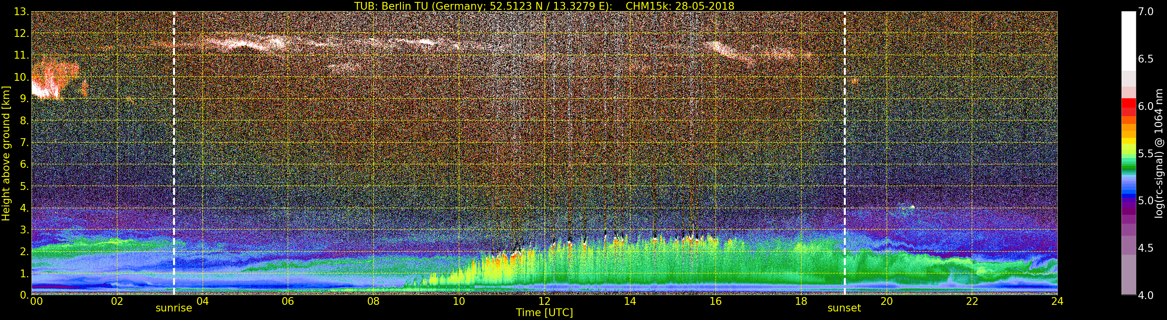1167x320 pixels.
Task: Click the '5.5' value on the colorbar
Action: coord(1146,153)
